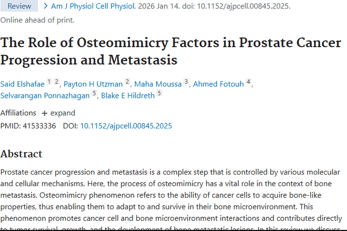Click affiliation superscript 1 after Said Elshafae

tap(49, 82)
